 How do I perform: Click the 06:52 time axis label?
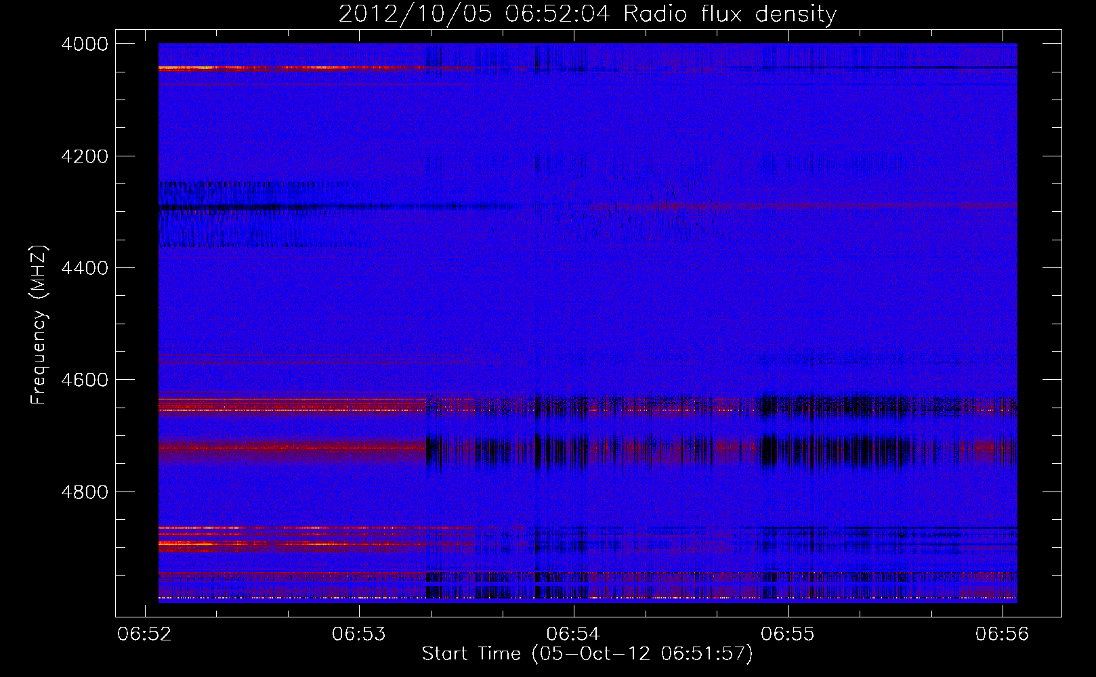pyautogui.click(x=144, y=634)
